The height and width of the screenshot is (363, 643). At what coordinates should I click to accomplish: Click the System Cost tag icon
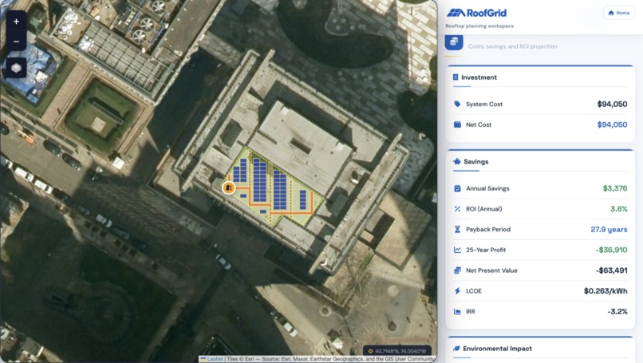(457, 105)
